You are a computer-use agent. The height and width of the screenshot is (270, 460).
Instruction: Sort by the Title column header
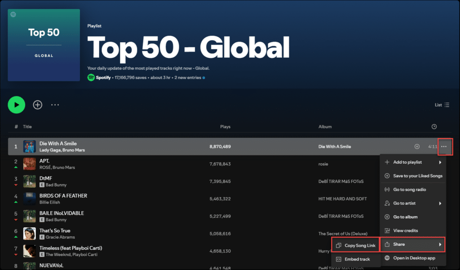(x=27, y=127)
